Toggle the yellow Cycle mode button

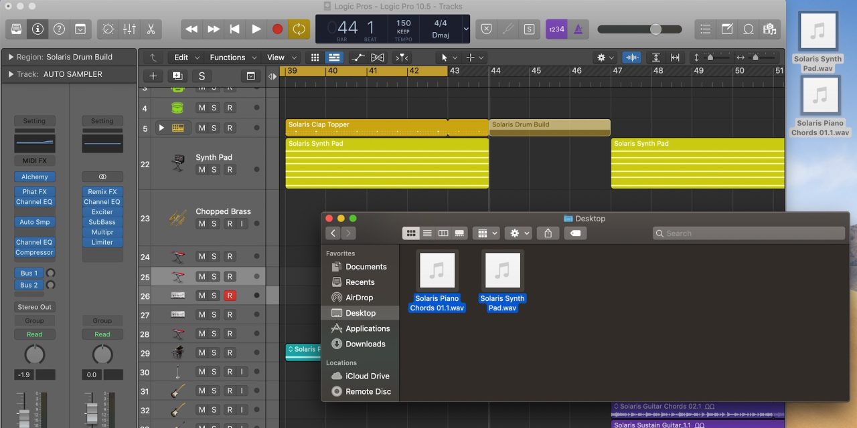[x=298, y=29]
